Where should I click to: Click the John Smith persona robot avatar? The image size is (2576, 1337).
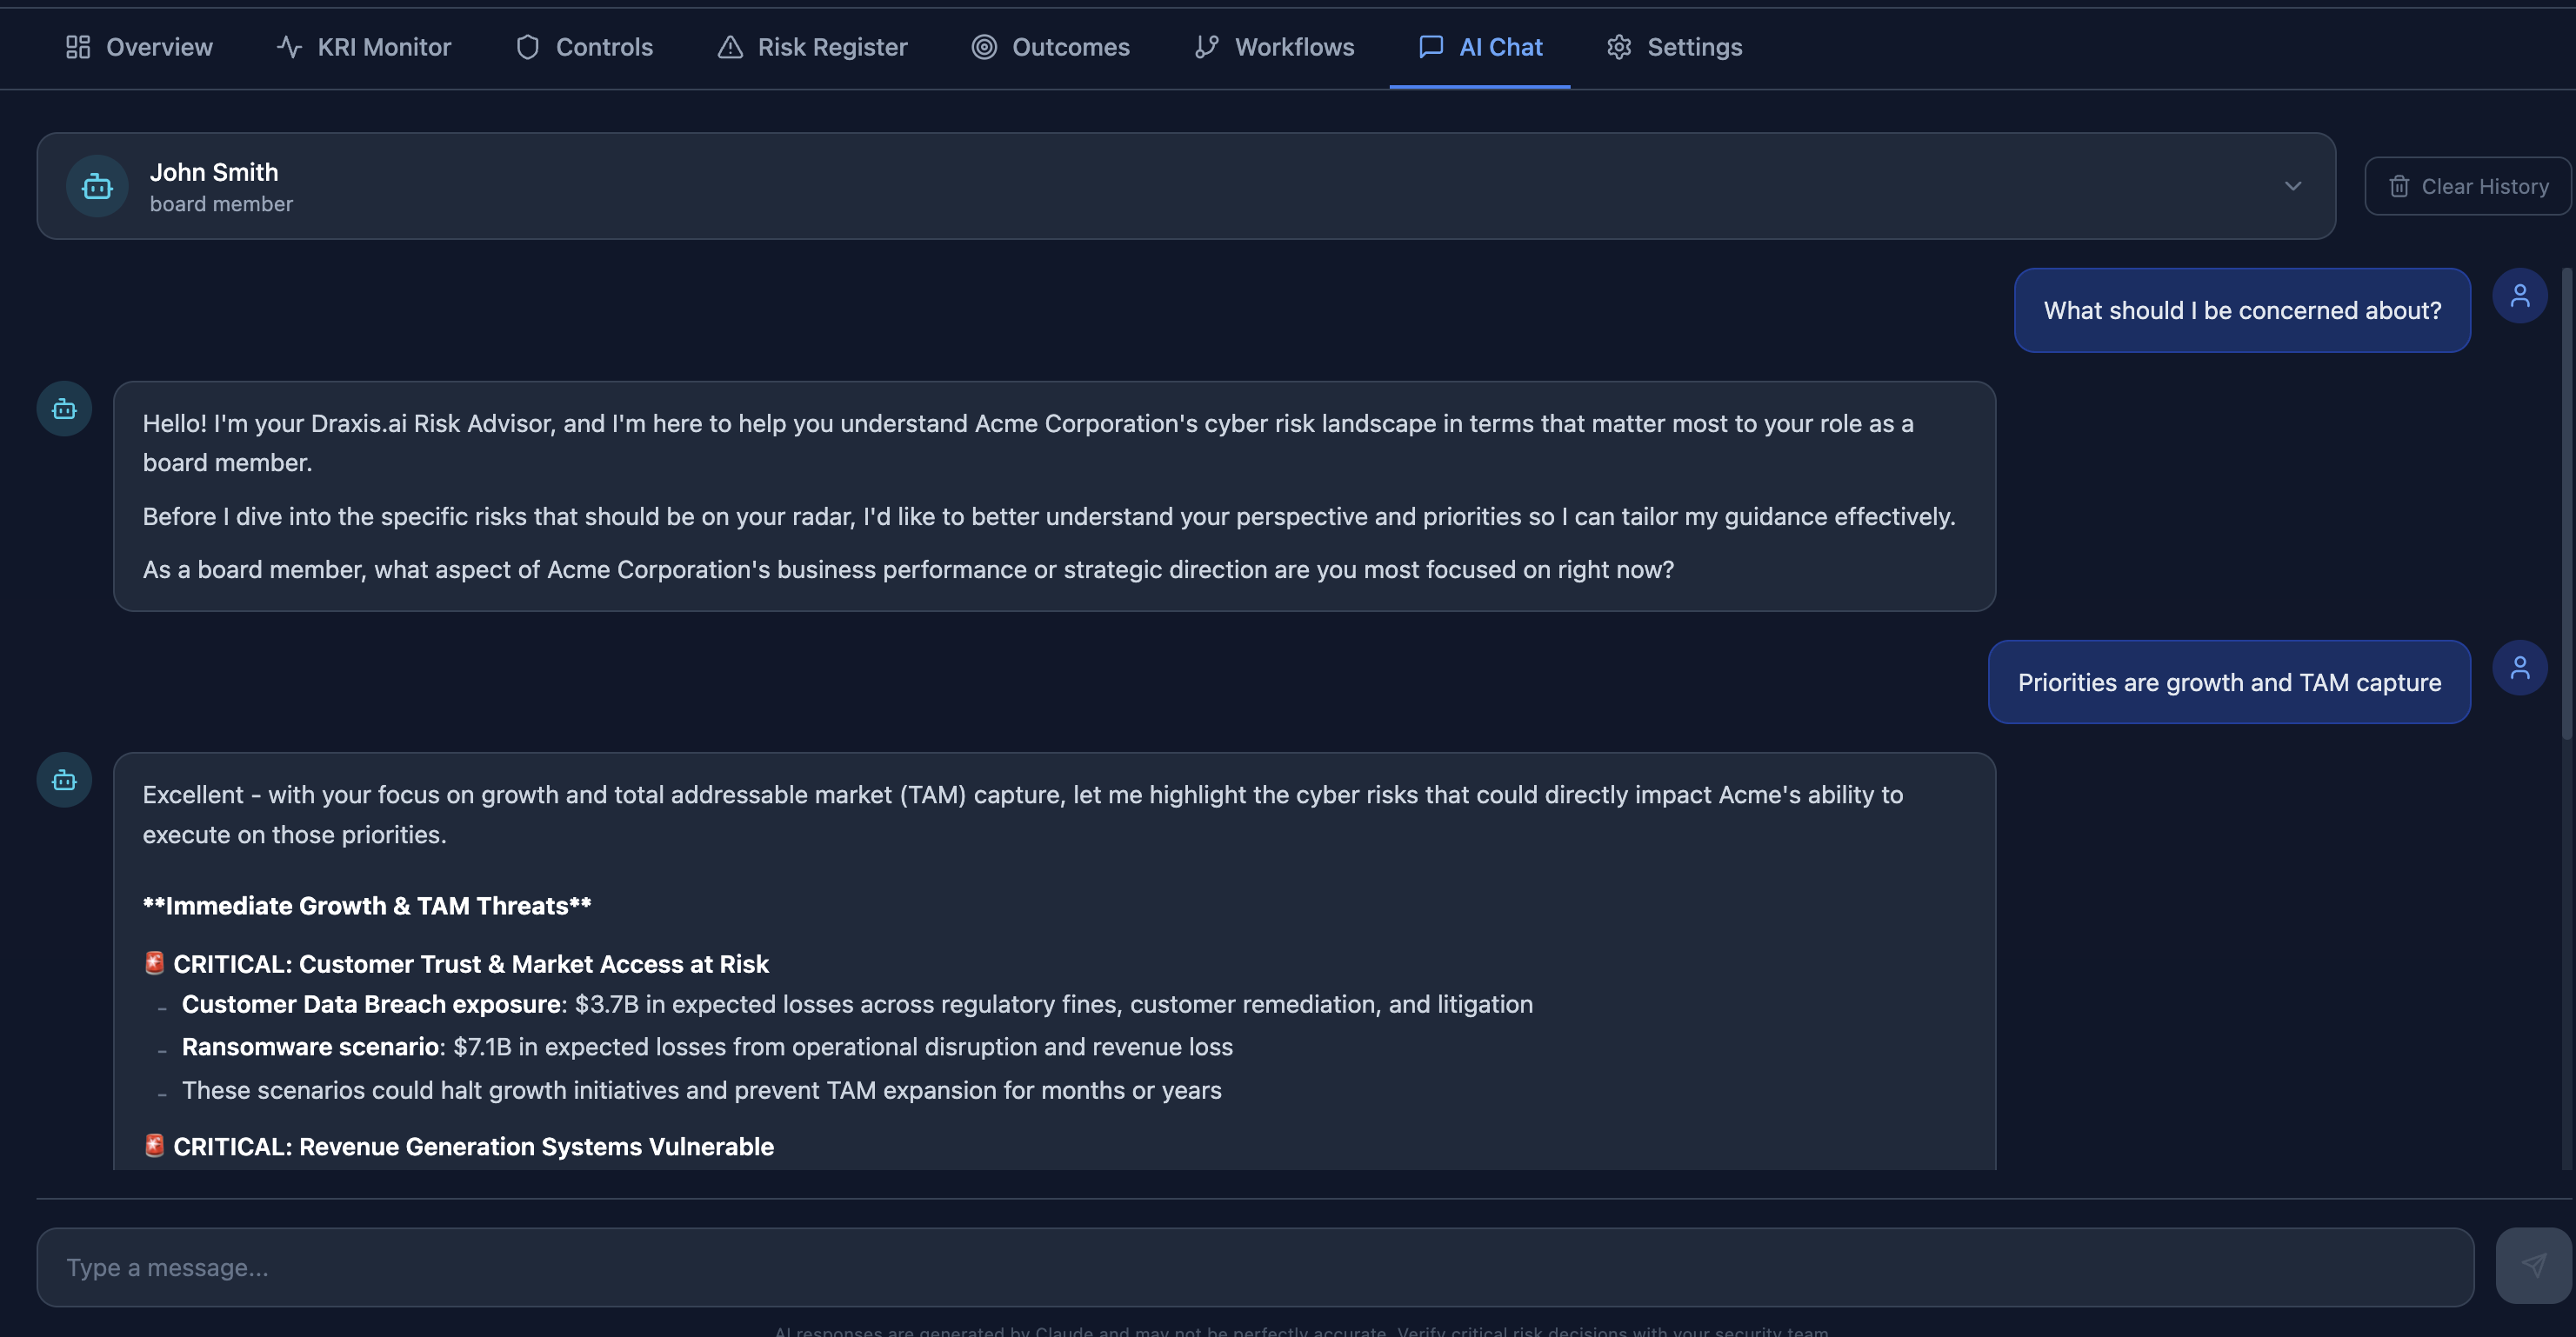coord(97,186)
